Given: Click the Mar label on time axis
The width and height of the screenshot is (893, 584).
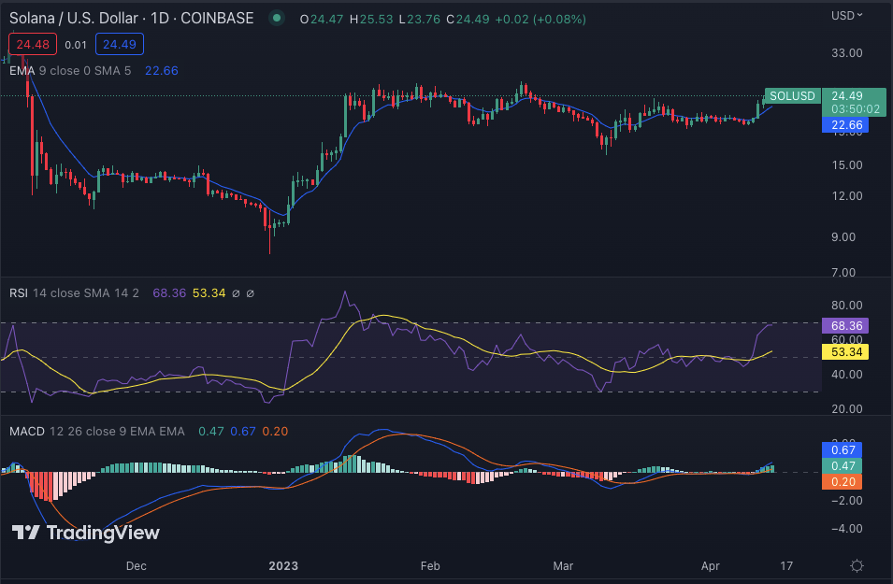Looking at the screenshot, I should [x=563, y=566].
